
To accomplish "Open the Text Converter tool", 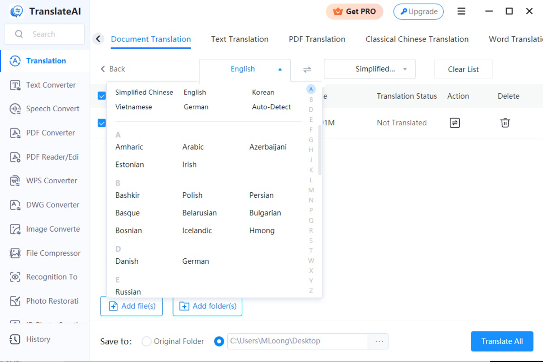I will (x=45, y=85).
